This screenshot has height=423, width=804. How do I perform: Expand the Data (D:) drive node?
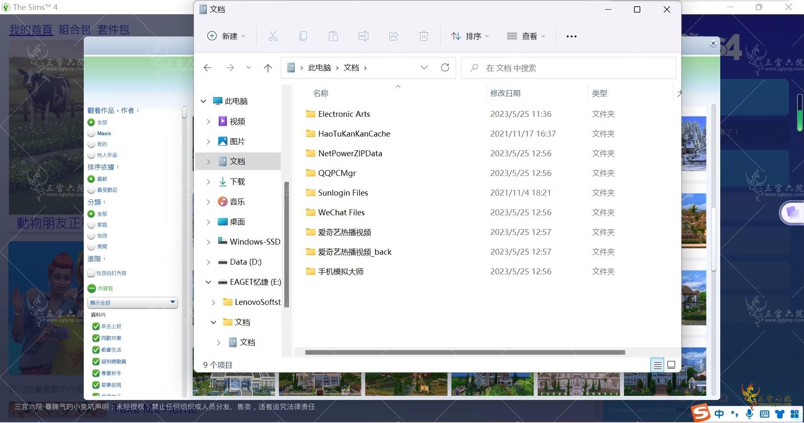point(209,262)
